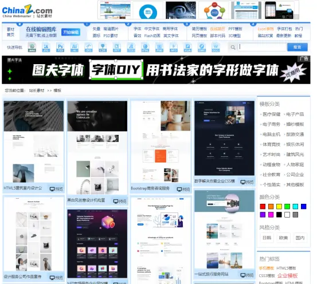The width and height of the screenshot is (317, 284).
Task: Go to the PPT模板 section
Action: click(235, 29)
